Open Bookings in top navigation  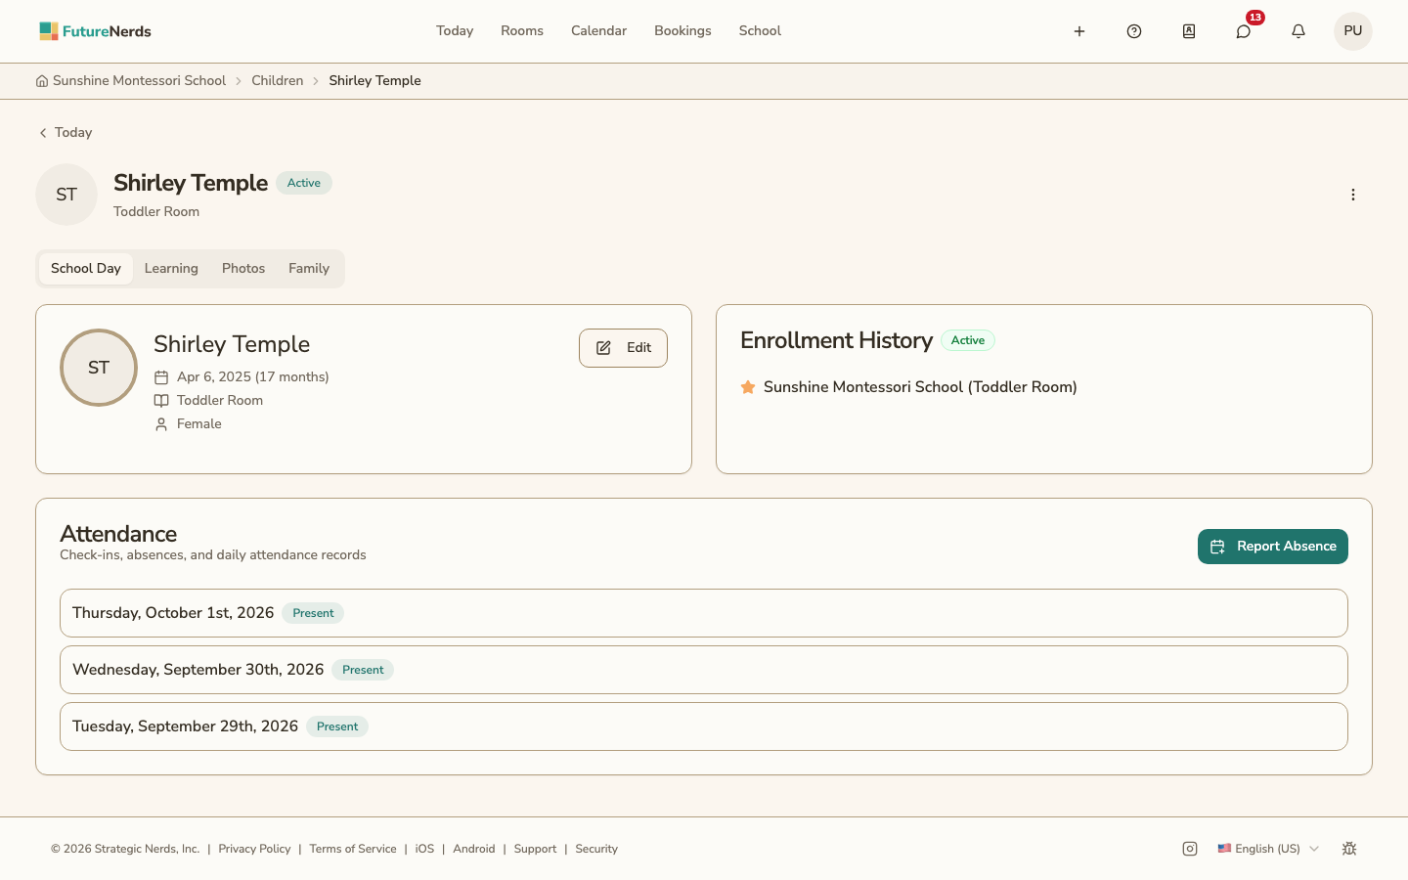pos(682,31)
